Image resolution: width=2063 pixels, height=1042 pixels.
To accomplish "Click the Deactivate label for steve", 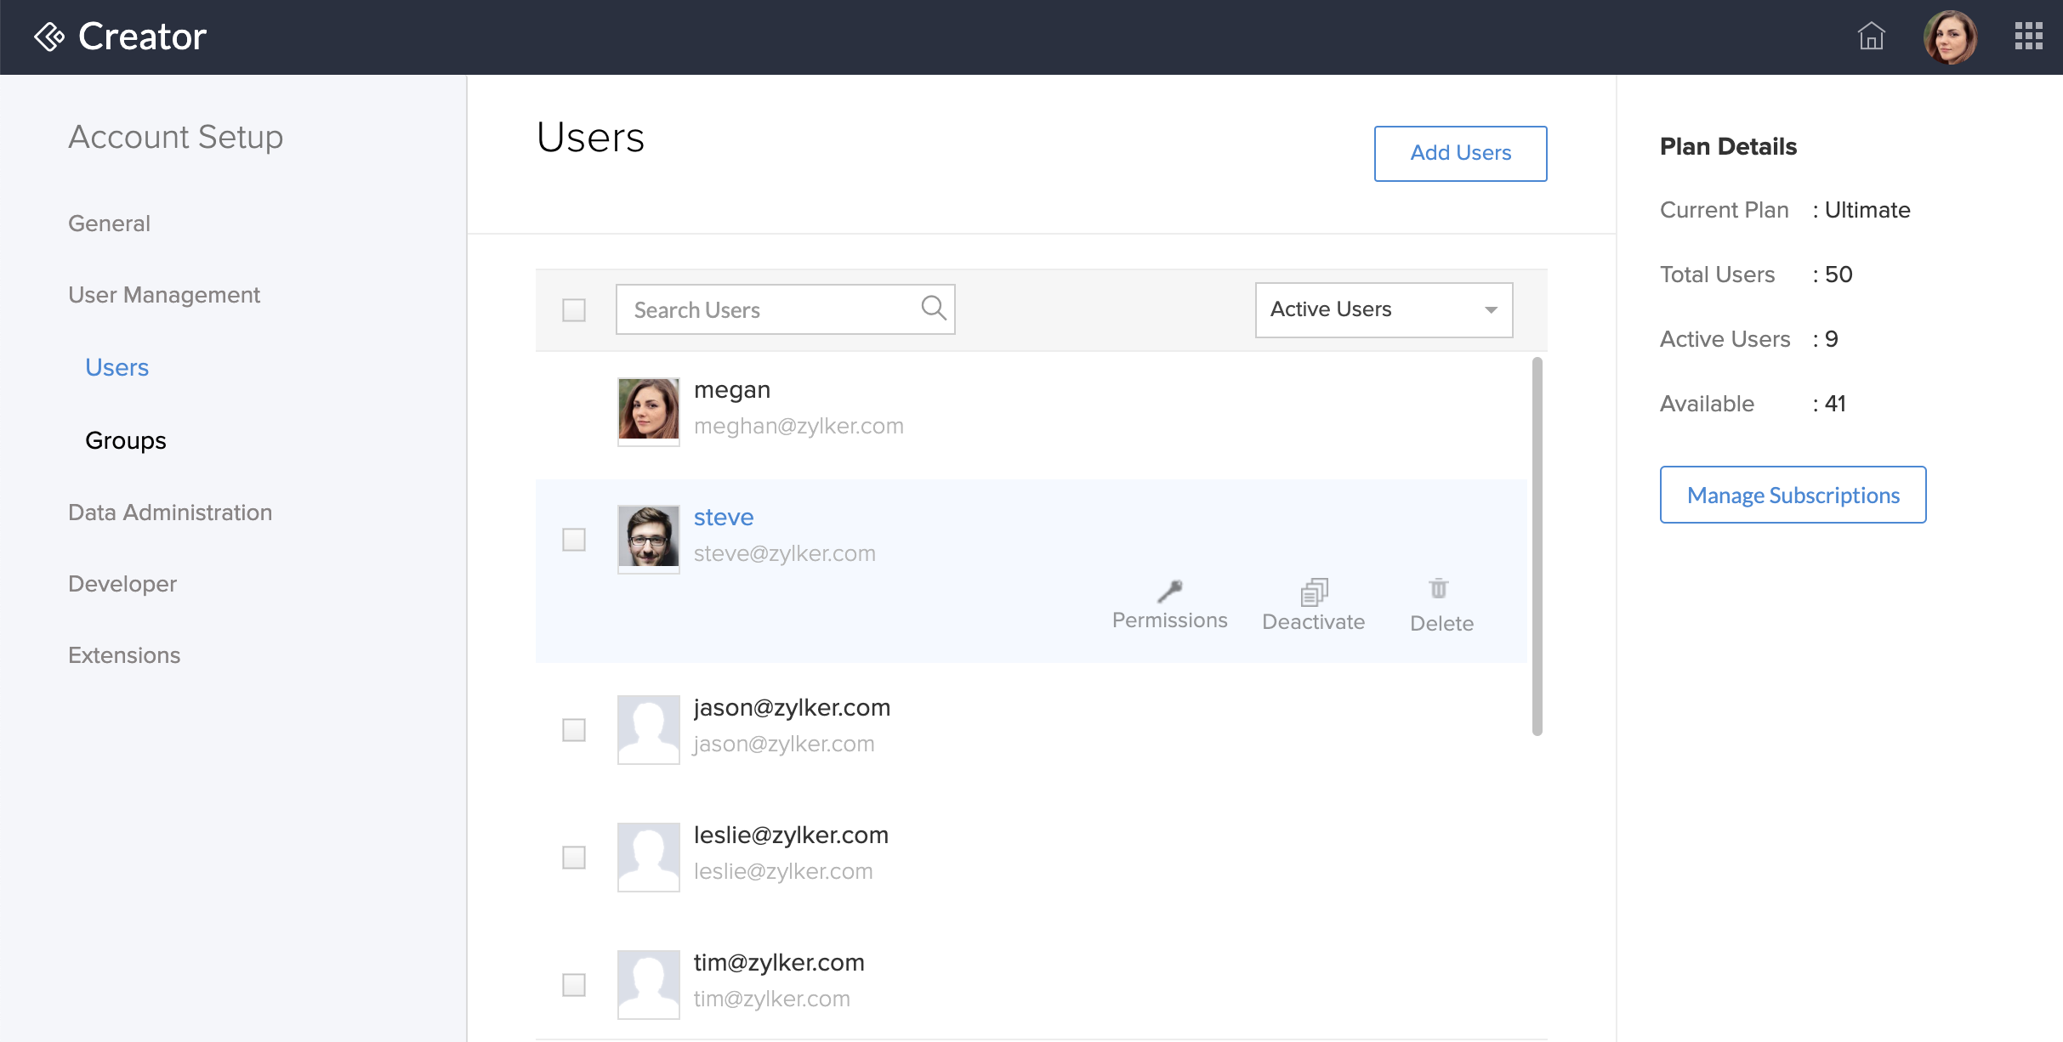I will pos(1314,622).
